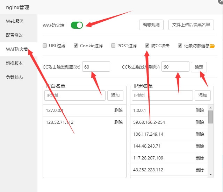Screen dimensions: 223x192
Task: Uncheck the 记录防御信息 checkbox
Action: (x=180, y=45)
